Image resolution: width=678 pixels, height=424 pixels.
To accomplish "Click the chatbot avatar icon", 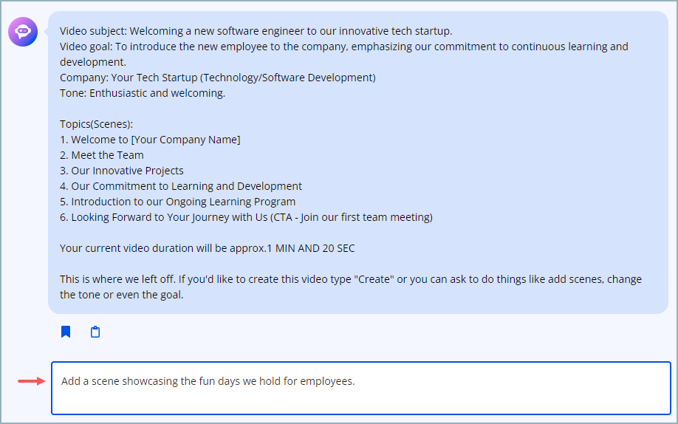I will click(x=23, y=32).
